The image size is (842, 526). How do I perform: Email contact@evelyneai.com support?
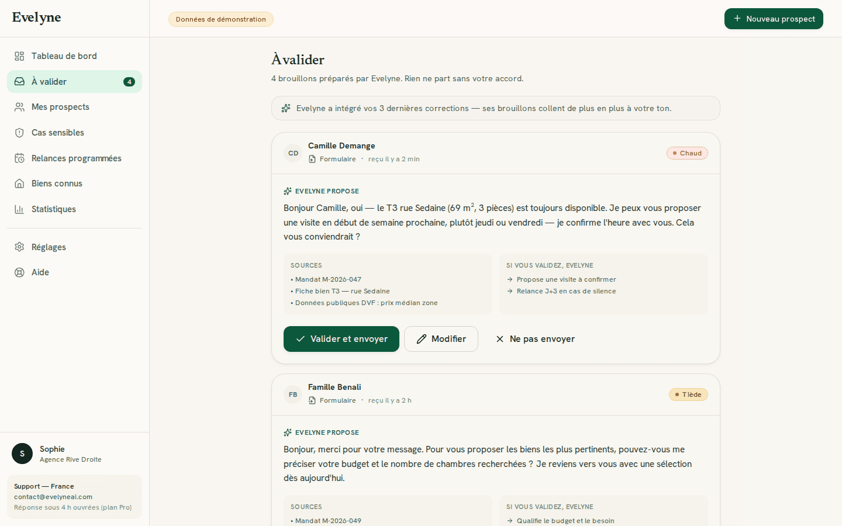pos(53,497)
